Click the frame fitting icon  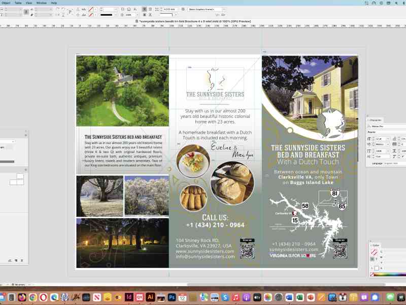pos(157,9)
